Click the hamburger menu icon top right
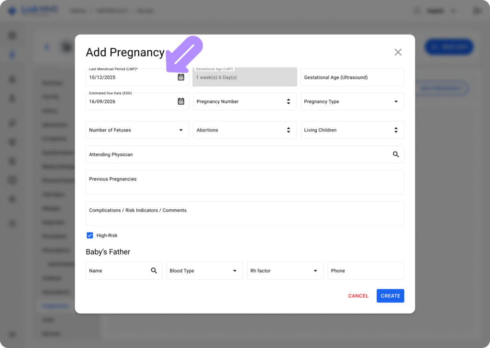This screenshot has height=348, width=490. coord(476,11)
